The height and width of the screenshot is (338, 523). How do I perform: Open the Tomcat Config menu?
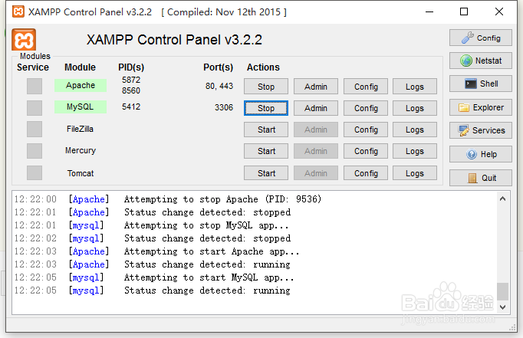click(366, 173)
